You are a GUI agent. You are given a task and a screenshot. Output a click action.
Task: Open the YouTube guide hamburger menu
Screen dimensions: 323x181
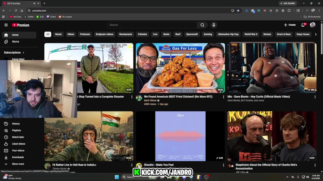coord(6,25)
